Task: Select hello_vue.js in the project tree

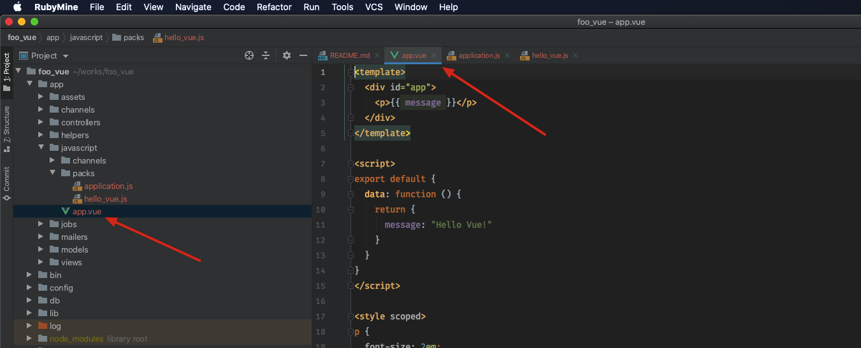Action: tap(106, 198)
